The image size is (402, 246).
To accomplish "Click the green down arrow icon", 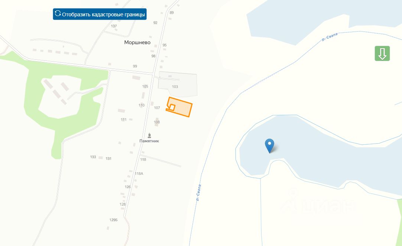I will [x=382, y=53].
